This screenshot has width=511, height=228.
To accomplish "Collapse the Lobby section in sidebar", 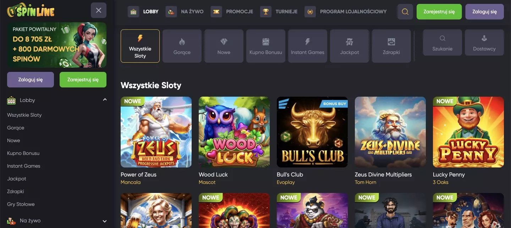I will tap(105, 100).
